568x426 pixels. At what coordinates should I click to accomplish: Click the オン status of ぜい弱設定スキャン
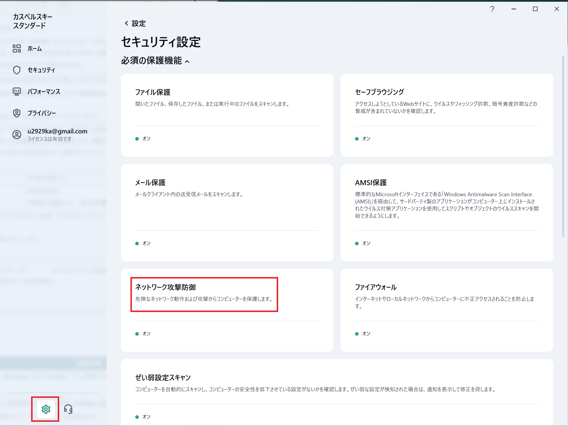point(143,417)
